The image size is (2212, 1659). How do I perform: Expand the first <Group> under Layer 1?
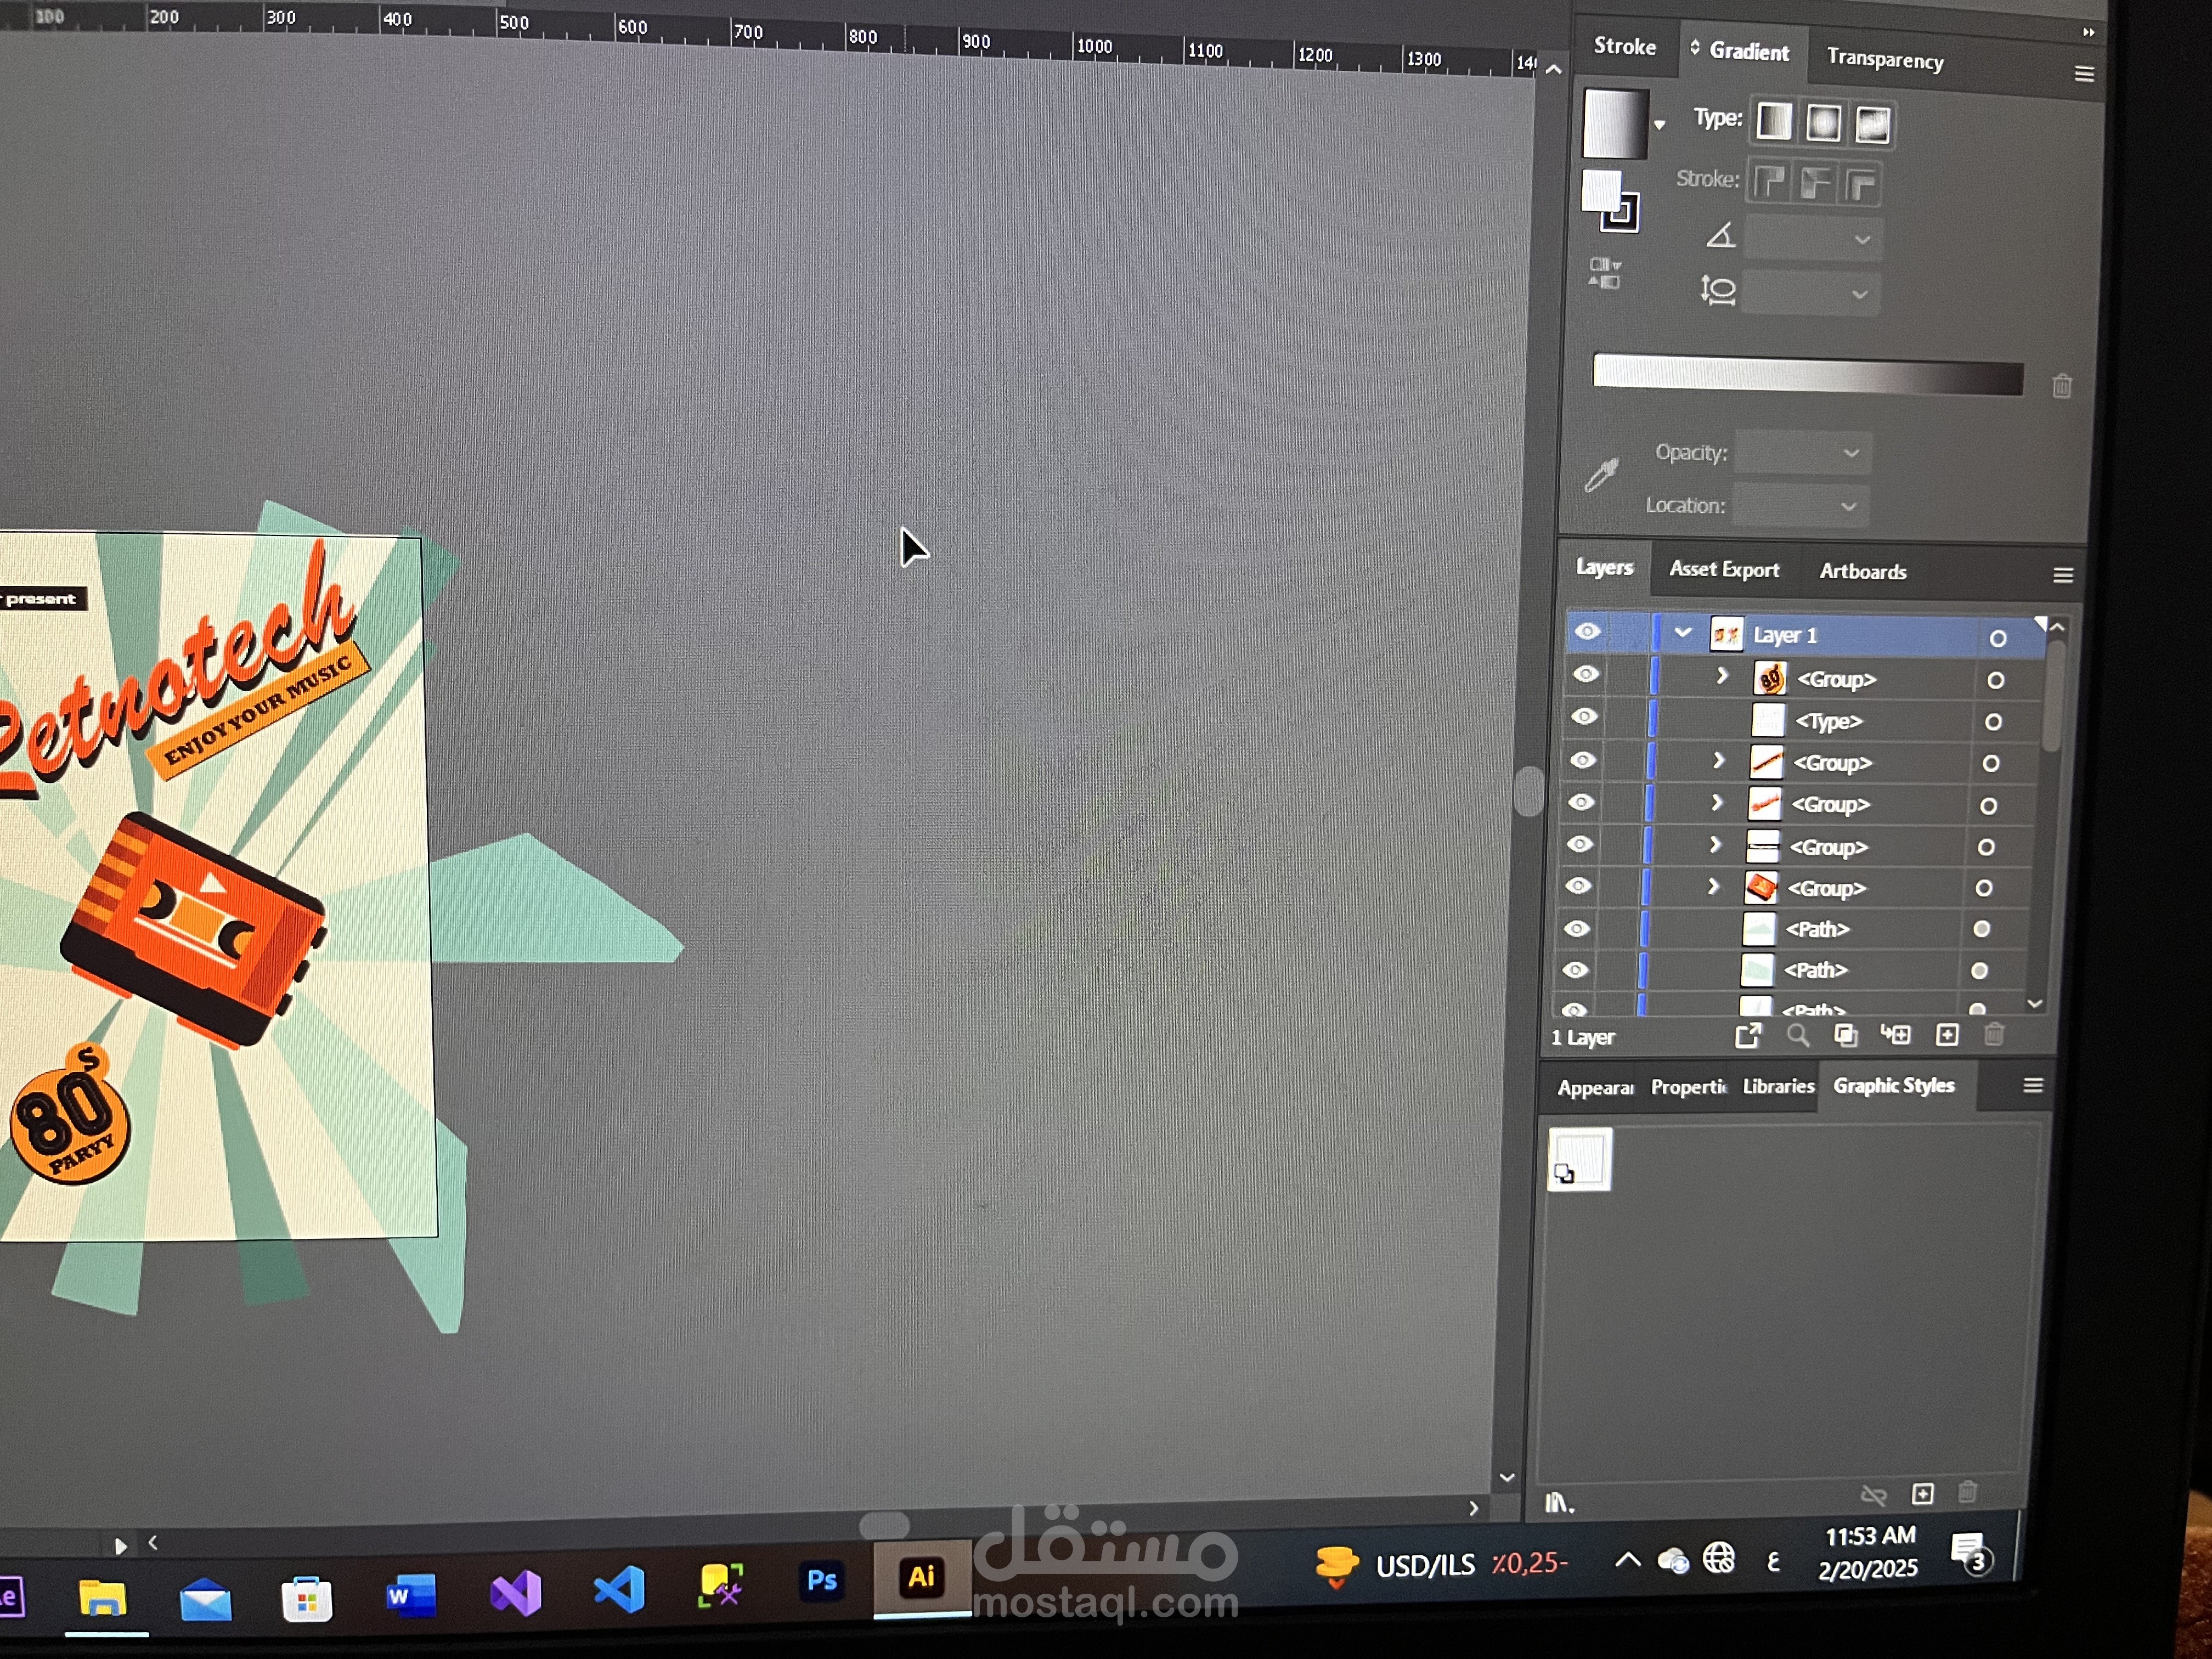(x=1722, y=676)
